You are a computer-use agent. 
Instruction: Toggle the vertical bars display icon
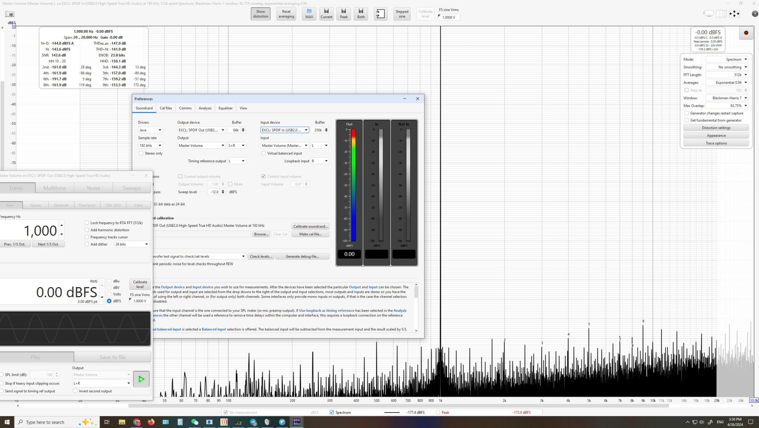(x=721, y=14)
